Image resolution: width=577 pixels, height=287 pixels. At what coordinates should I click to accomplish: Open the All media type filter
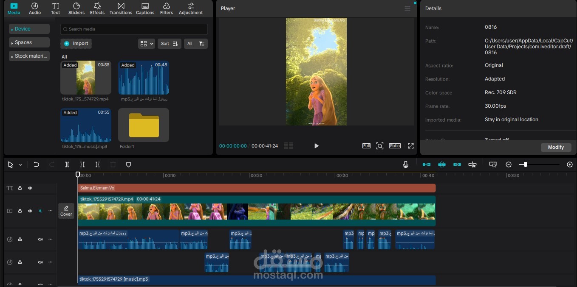pos(196,44)
